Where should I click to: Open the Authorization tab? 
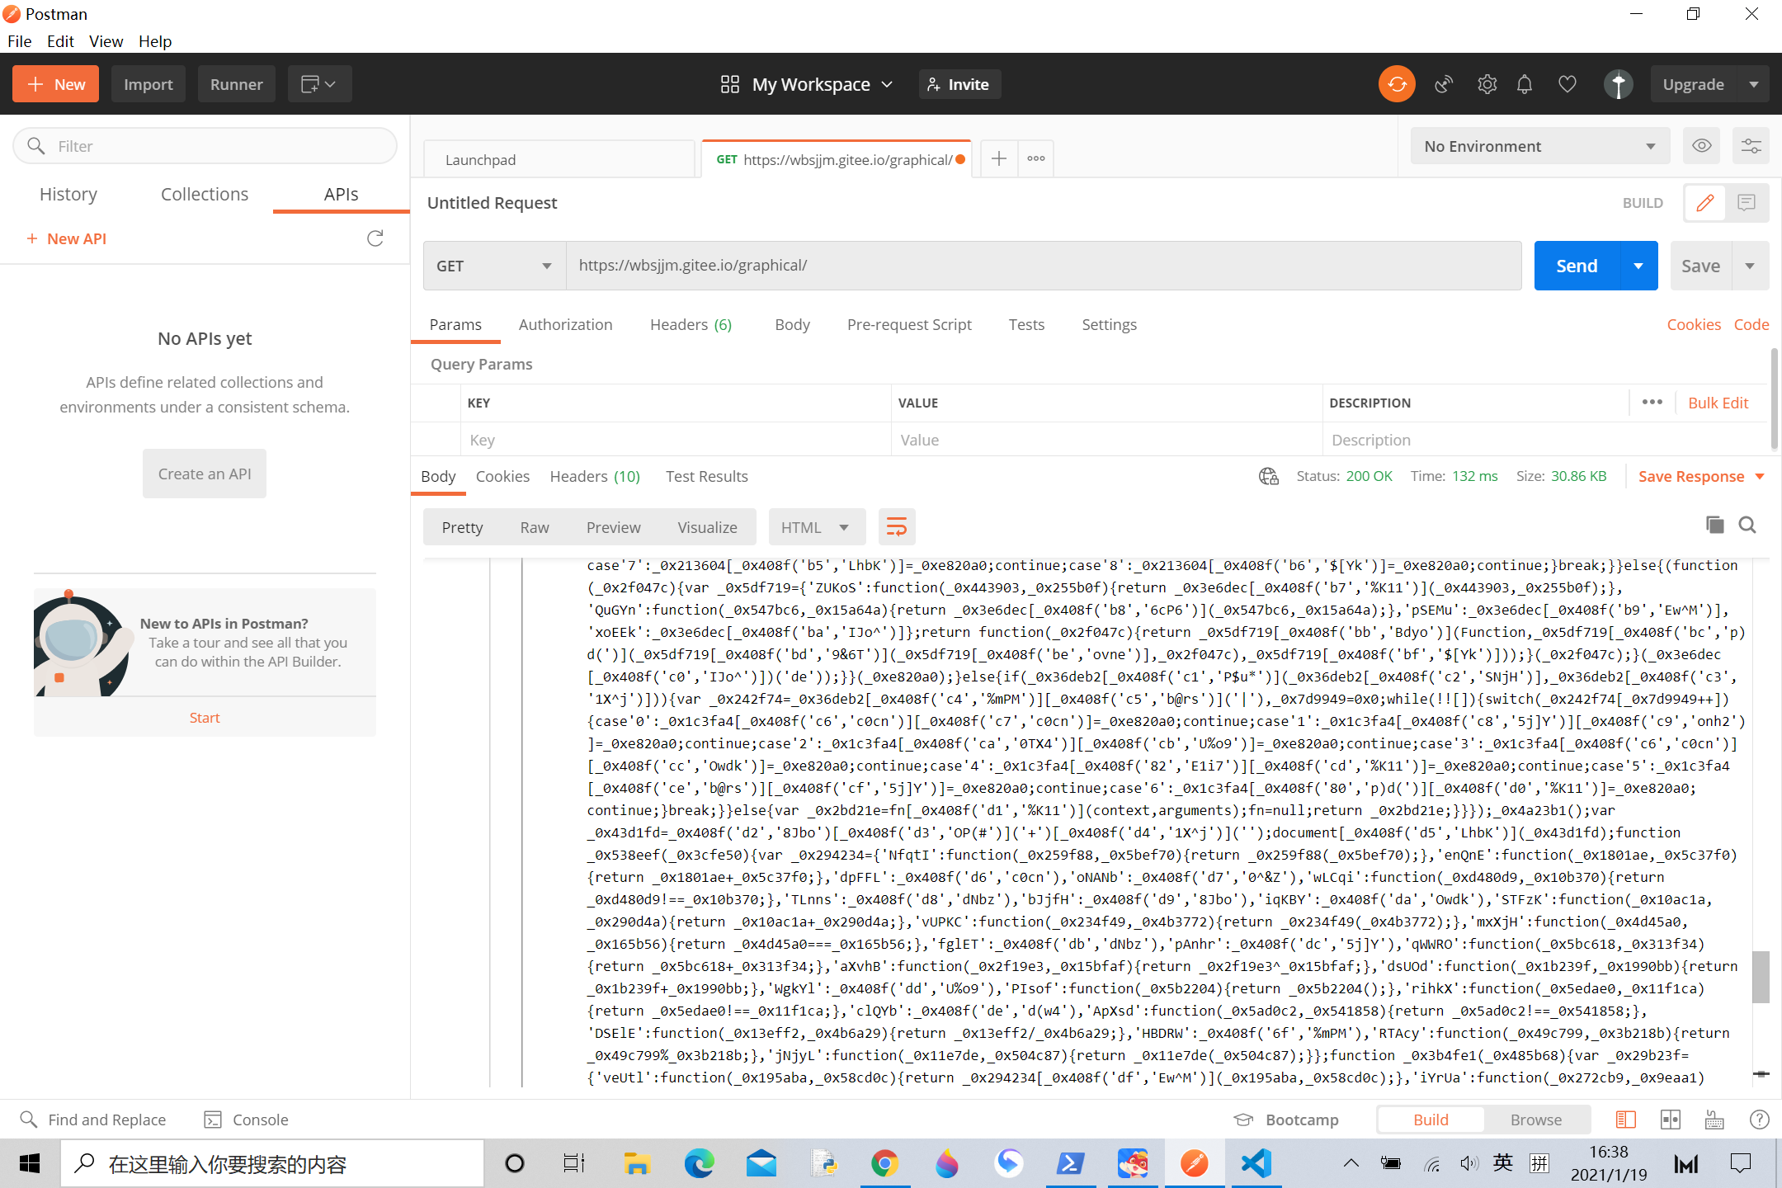point(565,324)
